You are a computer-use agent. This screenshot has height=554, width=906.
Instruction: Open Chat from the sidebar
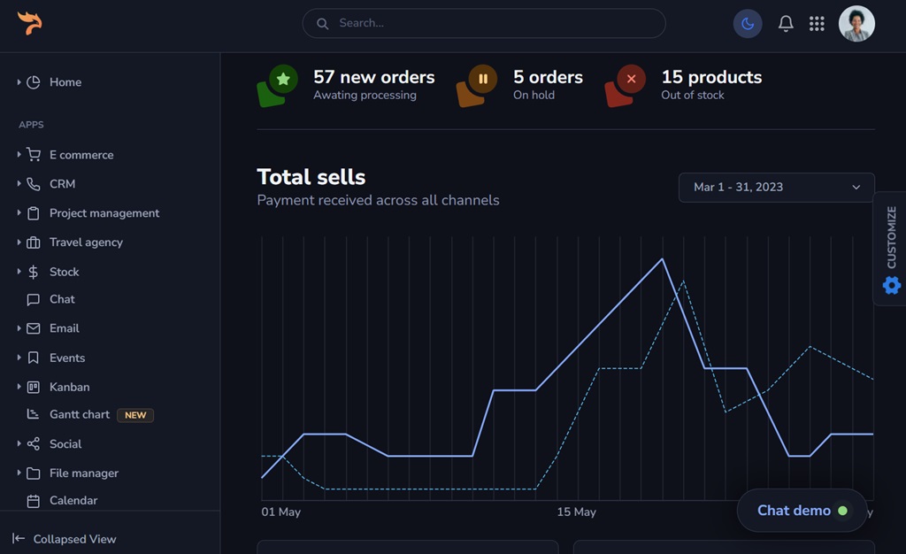click(x=62, y=299)
